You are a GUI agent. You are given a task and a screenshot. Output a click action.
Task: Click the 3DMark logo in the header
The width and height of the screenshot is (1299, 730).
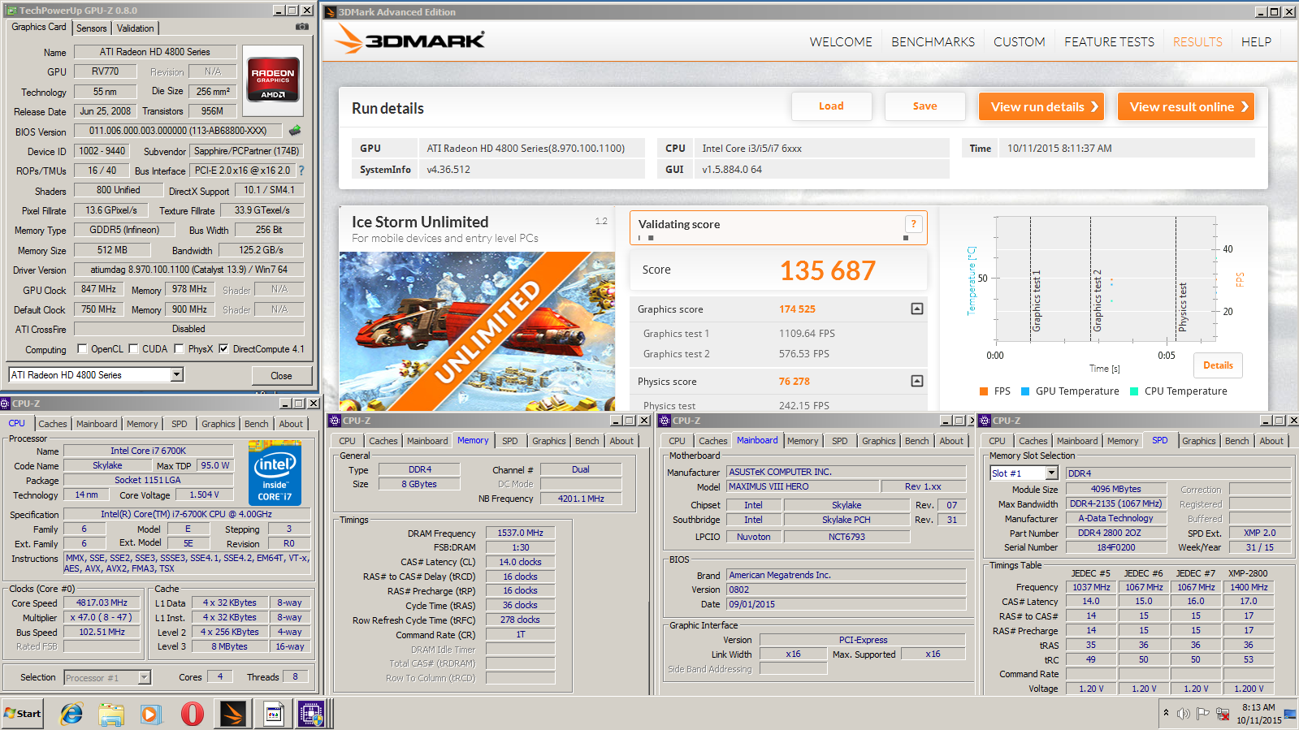[409, 39]
